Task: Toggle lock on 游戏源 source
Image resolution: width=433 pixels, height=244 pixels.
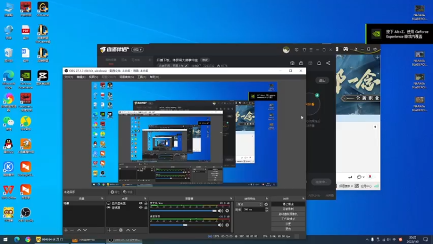Action: tap(146, 208)
